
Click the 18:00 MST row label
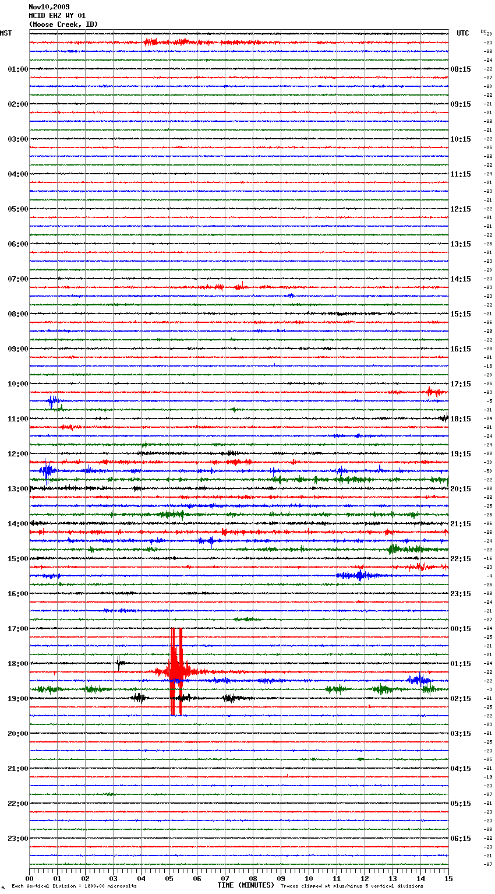pos(17,664)
